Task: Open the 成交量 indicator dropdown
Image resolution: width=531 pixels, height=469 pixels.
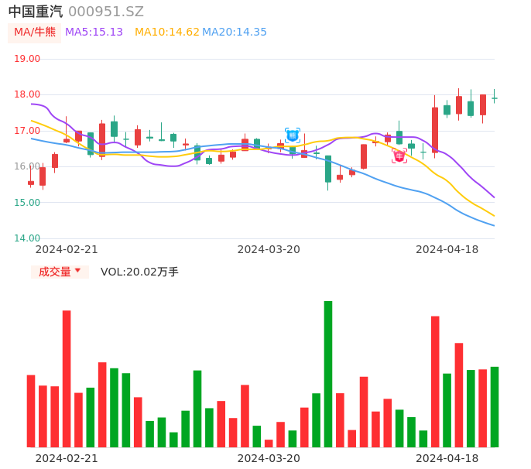Action: 60,272
